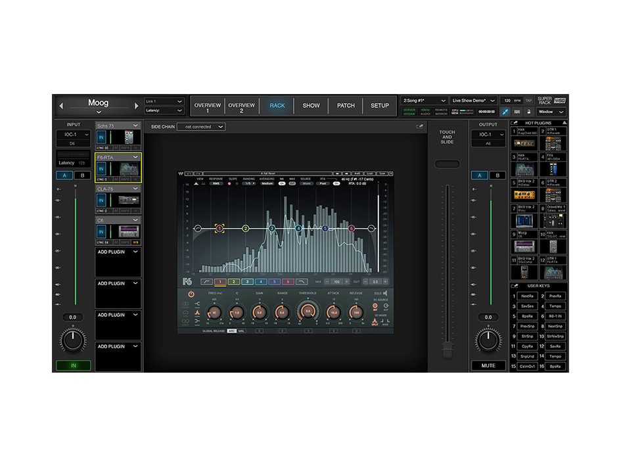Click the blue link connection icon

pyautogui.click(x=505, y=112)
